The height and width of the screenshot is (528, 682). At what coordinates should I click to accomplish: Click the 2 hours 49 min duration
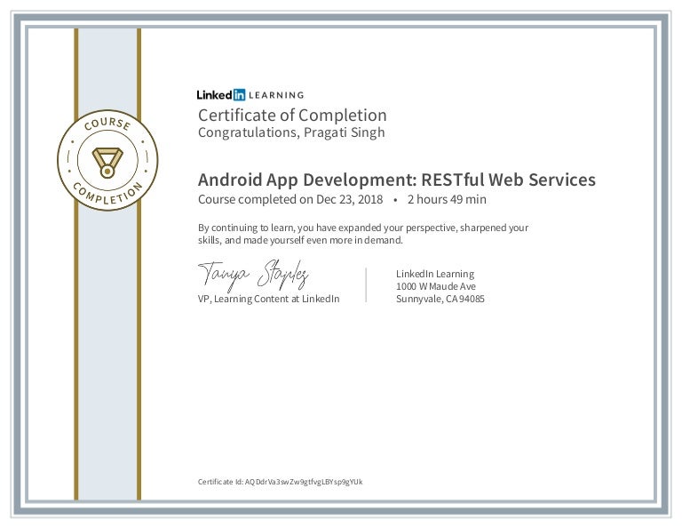[447, 200]
